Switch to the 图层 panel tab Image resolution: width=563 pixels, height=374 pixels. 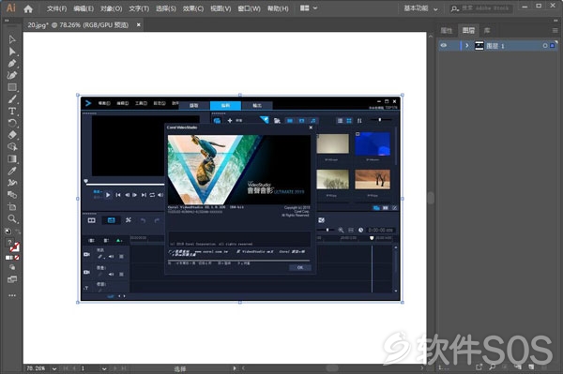pos(468,31)
